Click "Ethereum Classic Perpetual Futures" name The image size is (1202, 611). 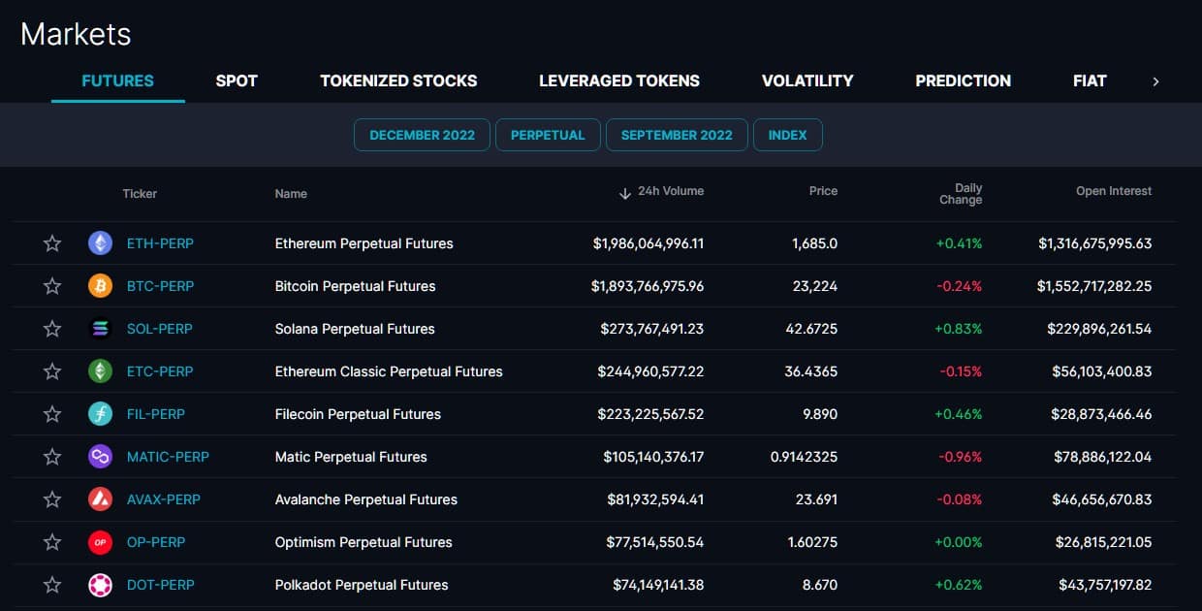coord(389,371)
